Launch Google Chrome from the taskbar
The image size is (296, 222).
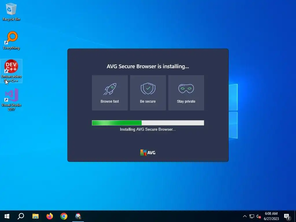(x=64, y=216)
